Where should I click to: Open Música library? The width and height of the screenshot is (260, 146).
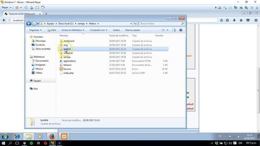39,69
